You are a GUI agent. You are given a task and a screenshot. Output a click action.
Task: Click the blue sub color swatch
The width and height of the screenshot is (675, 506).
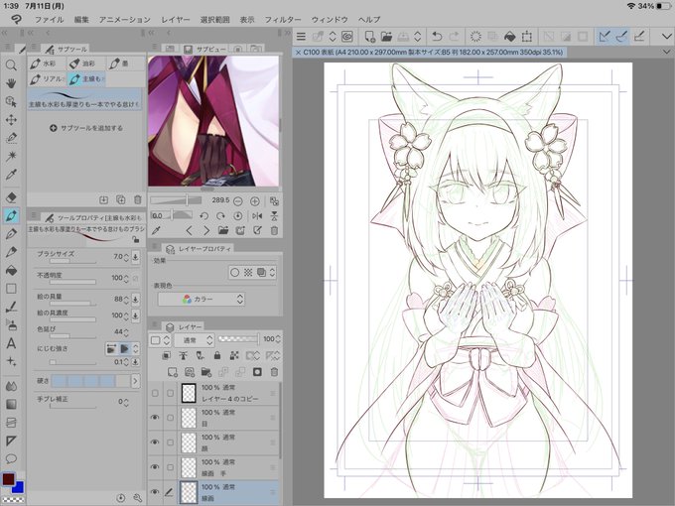pos(19,488)
